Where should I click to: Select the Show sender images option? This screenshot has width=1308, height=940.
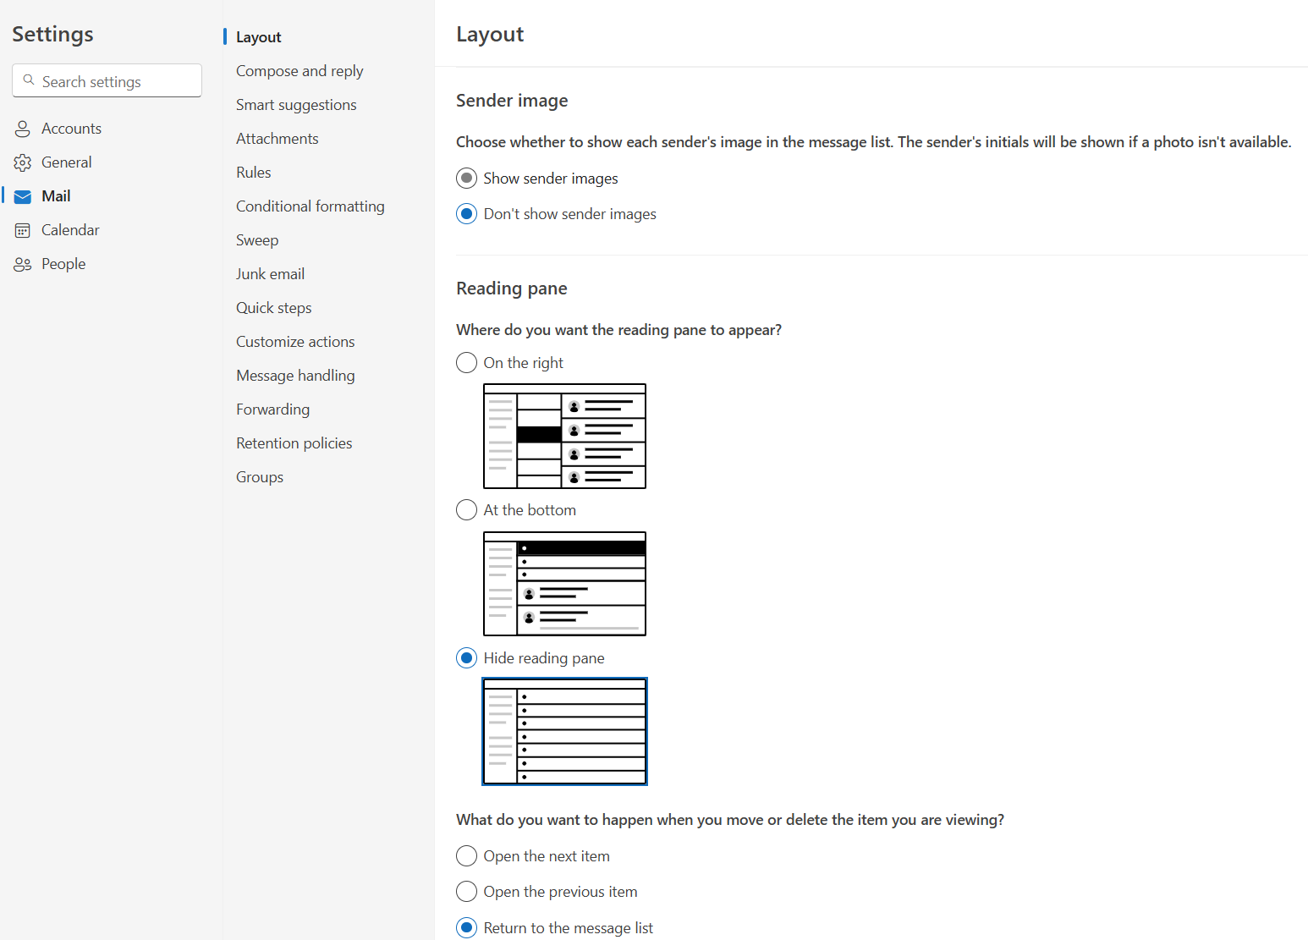[466, 179]
